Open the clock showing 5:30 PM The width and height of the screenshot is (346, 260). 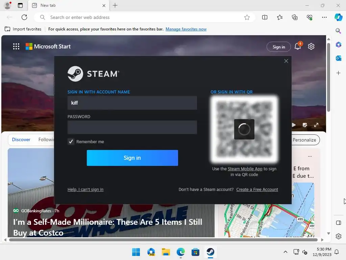pos(322,252)
